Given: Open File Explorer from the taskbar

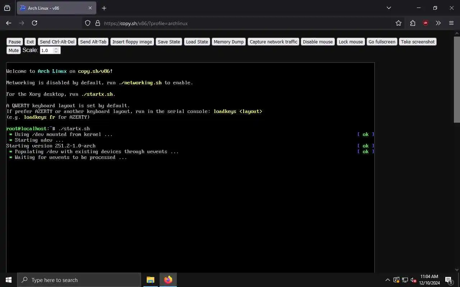Looking at the screenshot, I should (x=151, y=280).
